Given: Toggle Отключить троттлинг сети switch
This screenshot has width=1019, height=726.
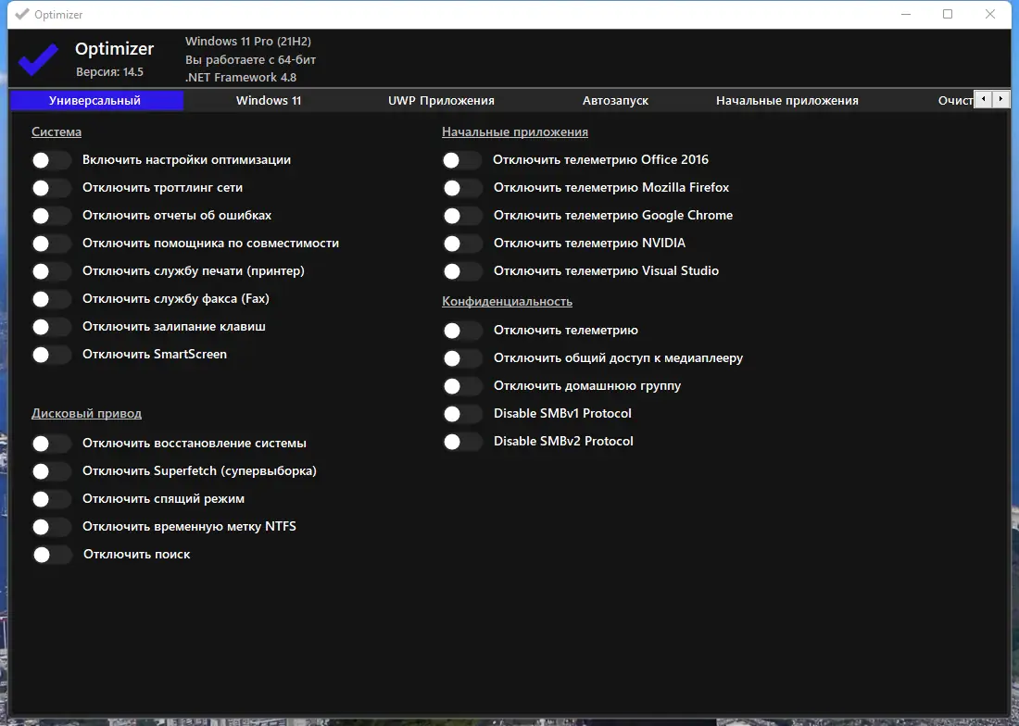Looking at the screenshot, I should pos(51,188).
